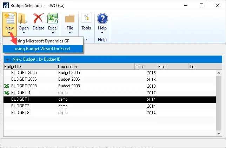Click the Delete red X icon

38,18
